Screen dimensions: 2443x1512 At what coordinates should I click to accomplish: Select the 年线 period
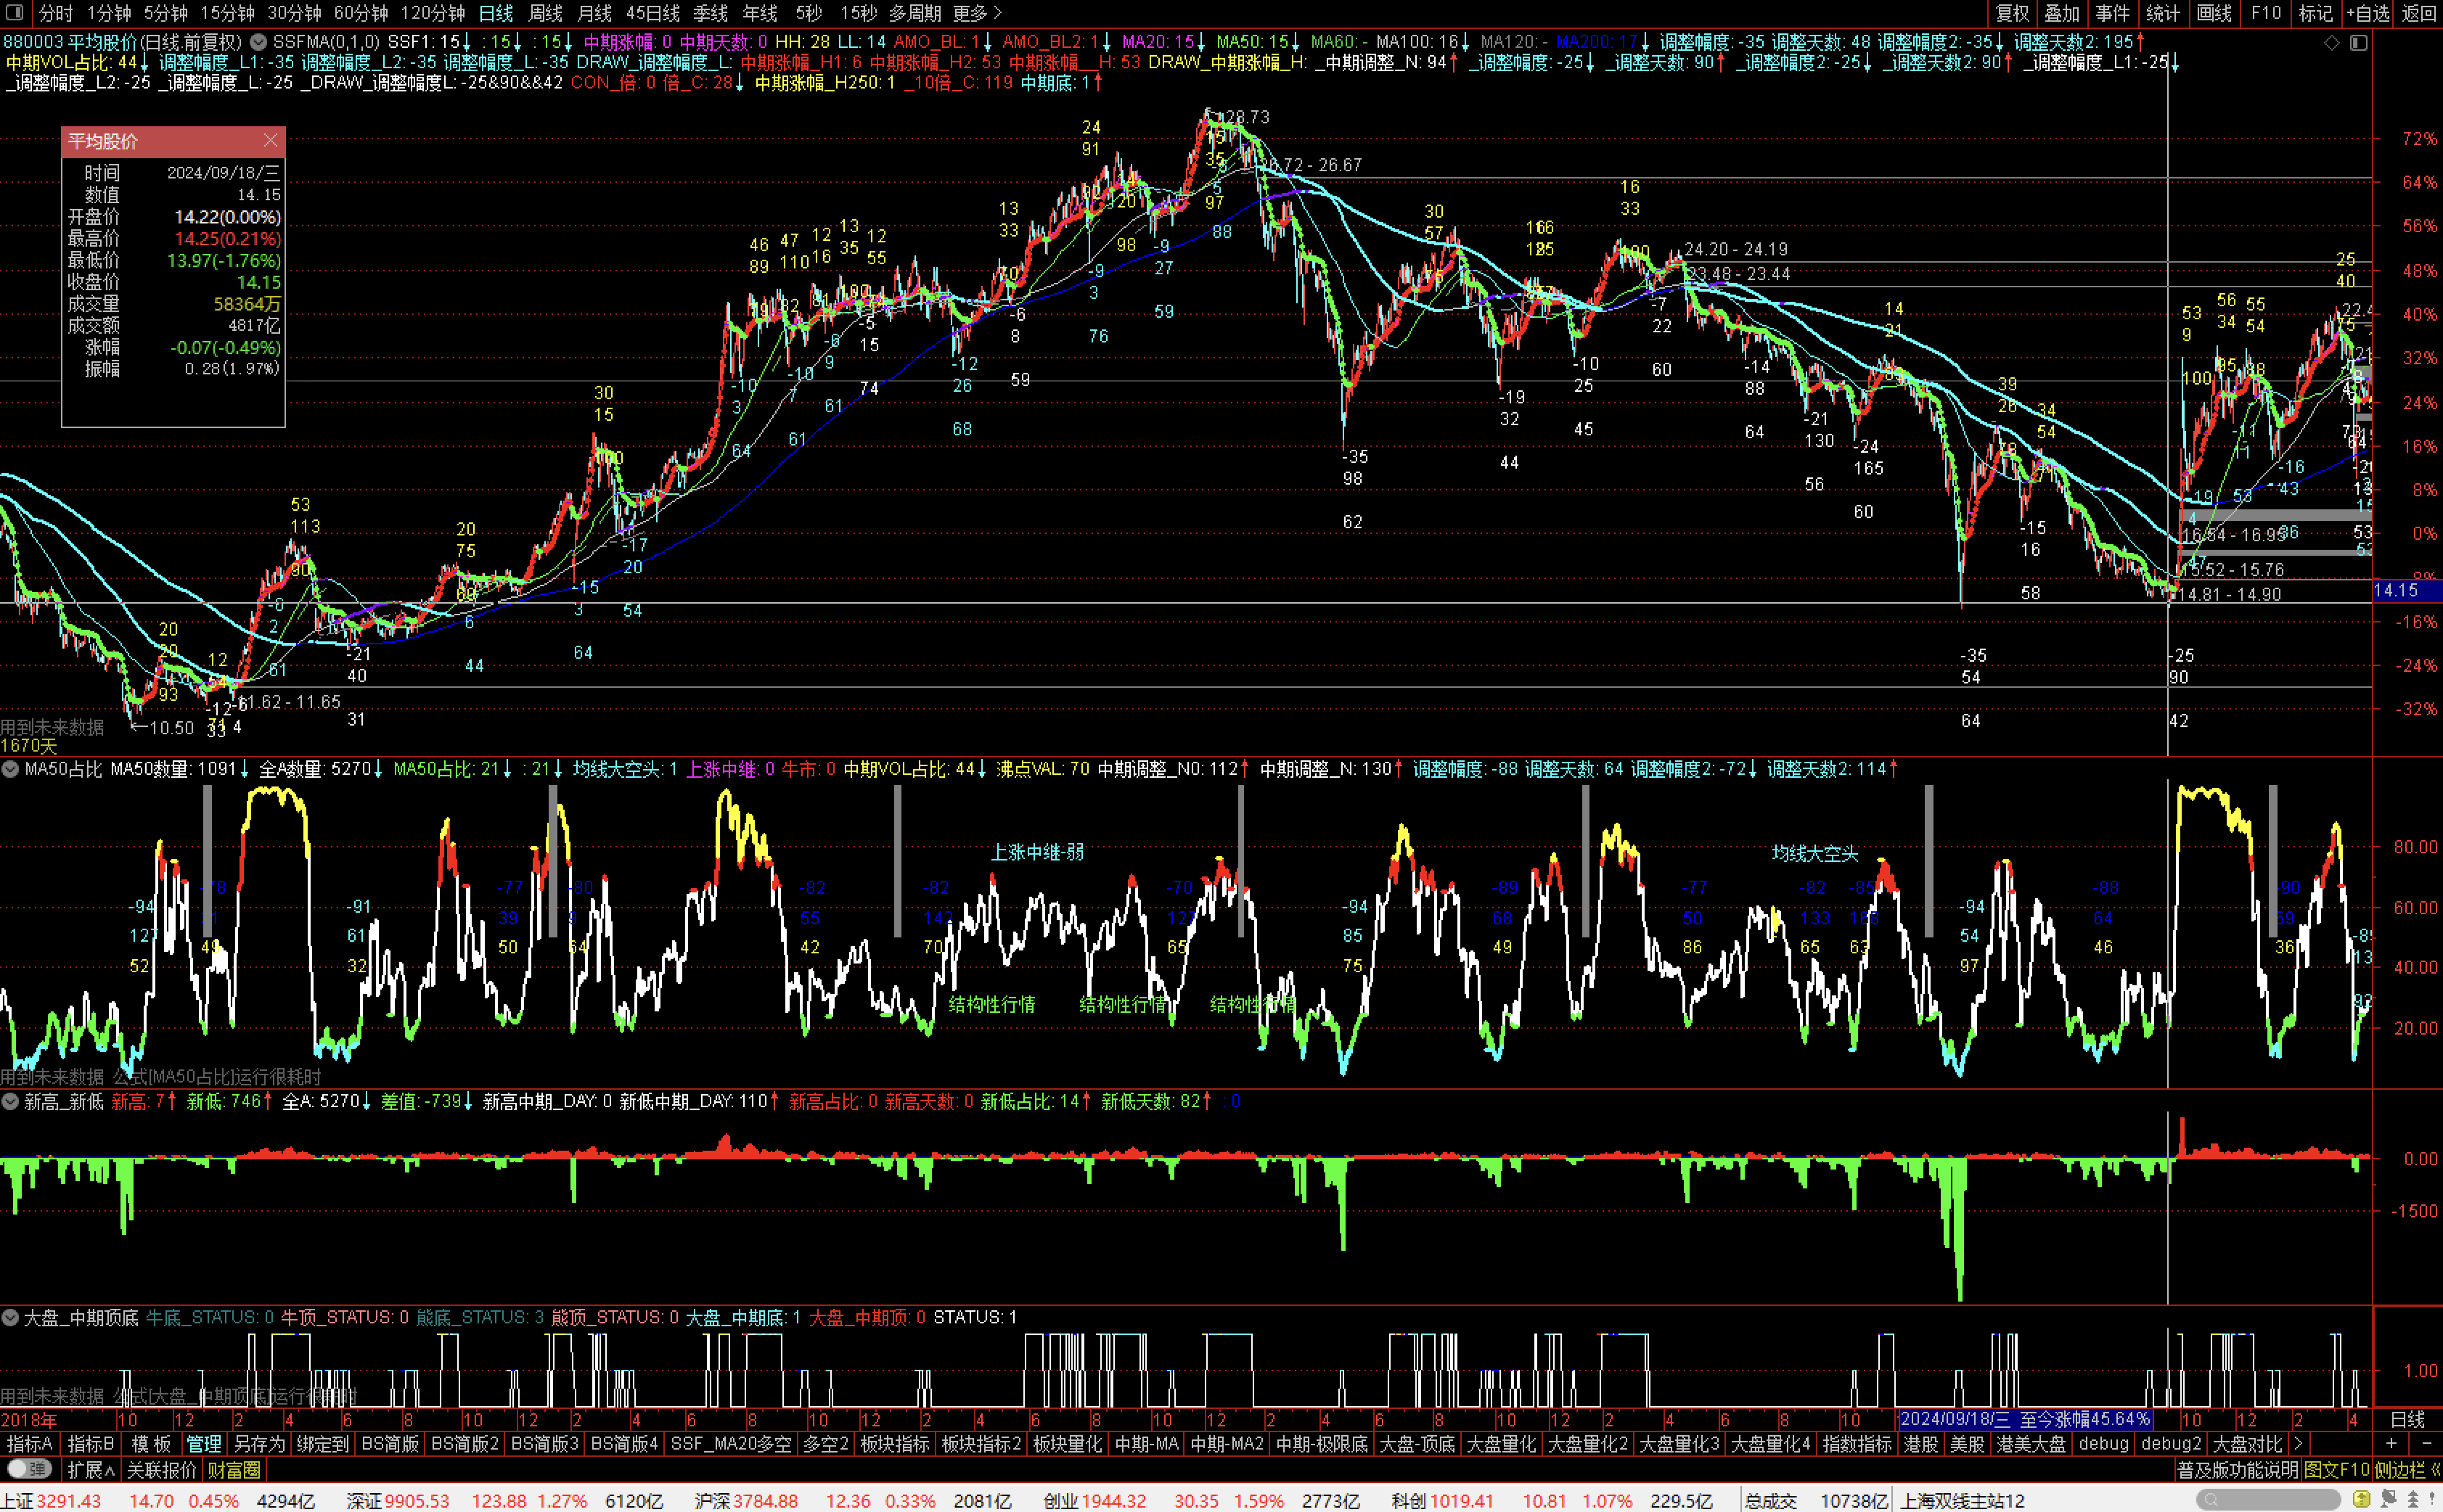pyautogui.click(x=761, y=13)
